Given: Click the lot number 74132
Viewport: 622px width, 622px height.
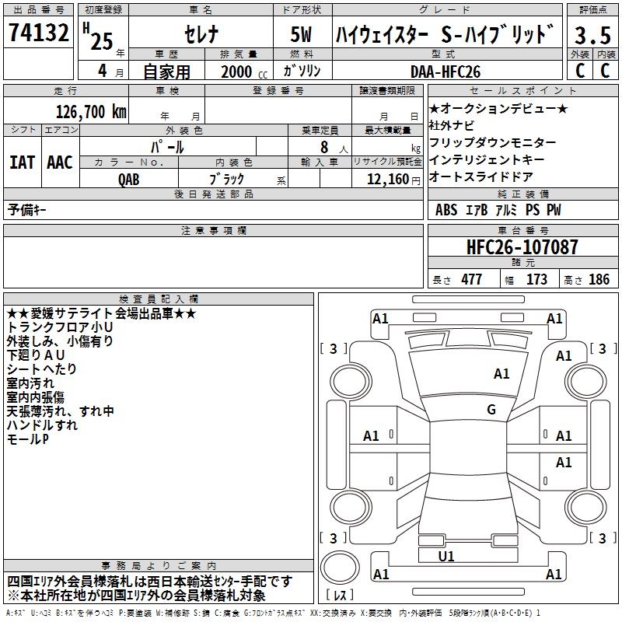Looking at the screenshot, I should coord(38,32).
